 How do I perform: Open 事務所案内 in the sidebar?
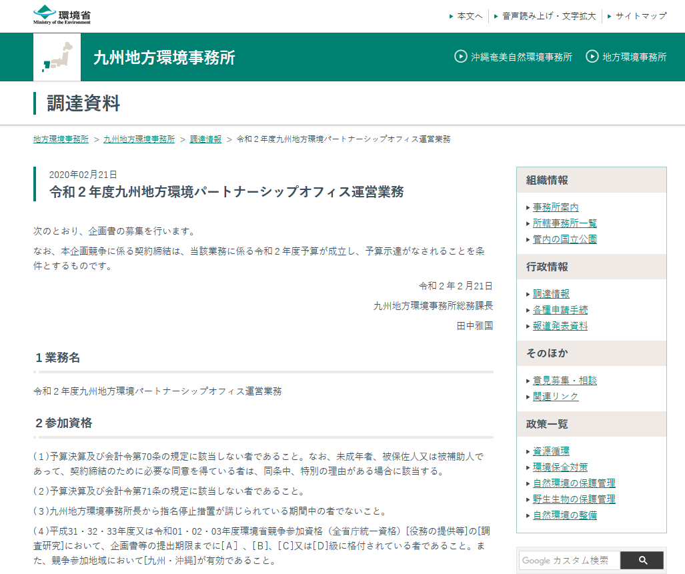pyautogui.click(x=556, y=207)
